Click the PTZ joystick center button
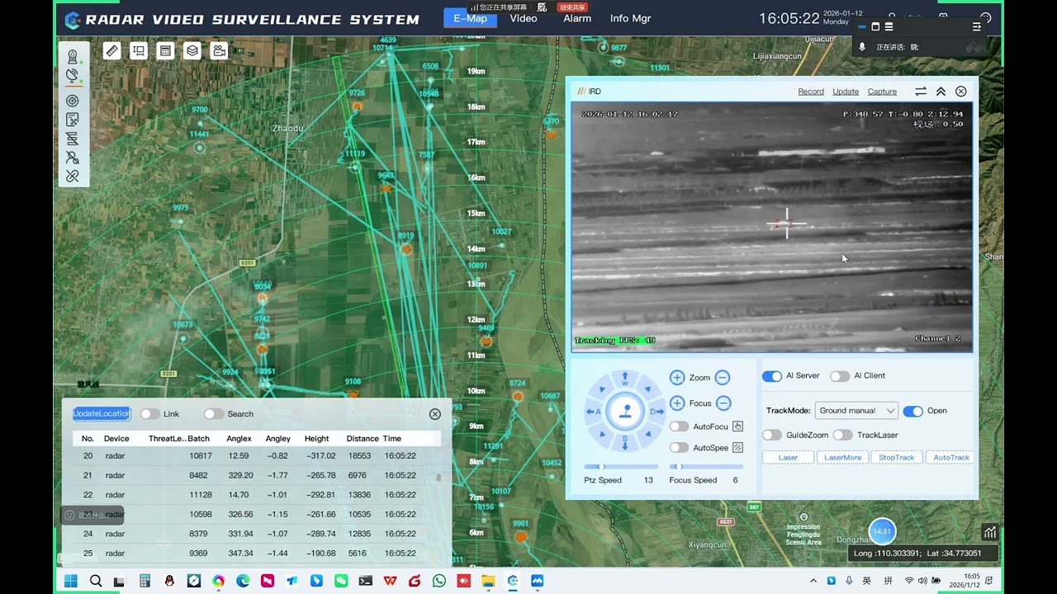This screenshot has width=1057, height=594. [x=625, y=411]
